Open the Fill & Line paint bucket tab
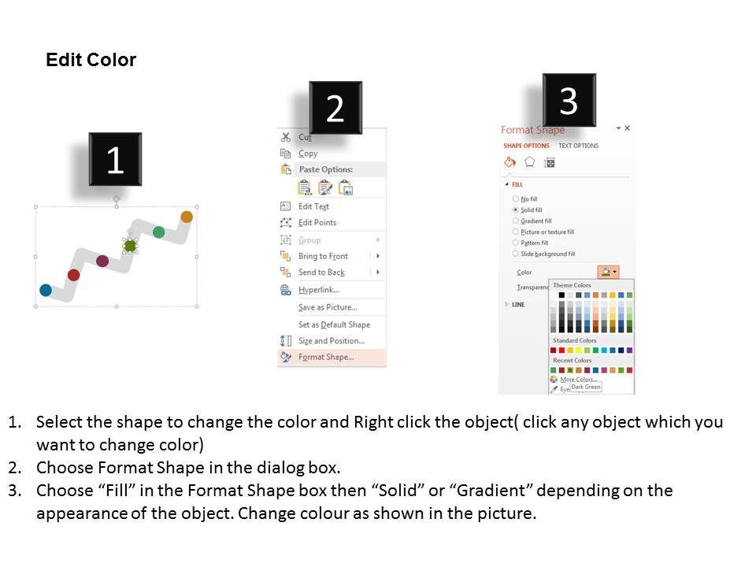This screenshot has height=567, width=756. point(510,162)
